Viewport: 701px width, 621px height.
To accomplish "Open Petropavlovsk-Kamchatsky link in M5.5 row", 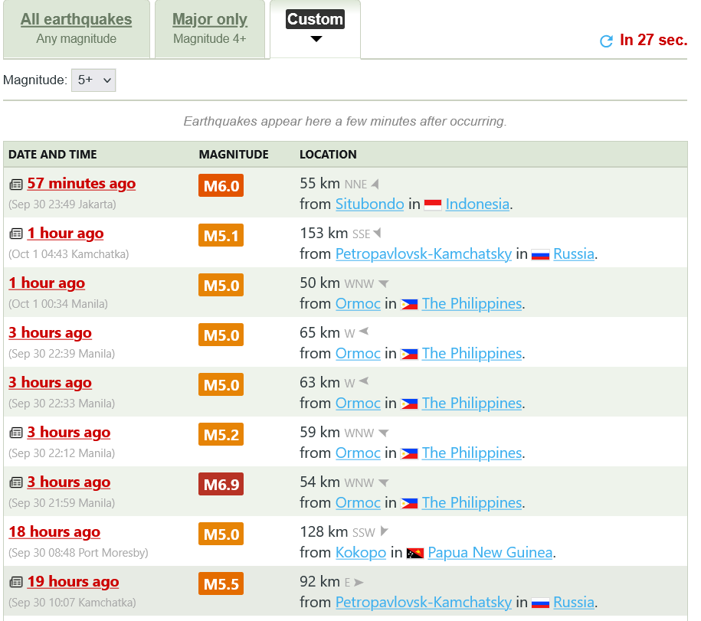I will (x=423, y=603).
